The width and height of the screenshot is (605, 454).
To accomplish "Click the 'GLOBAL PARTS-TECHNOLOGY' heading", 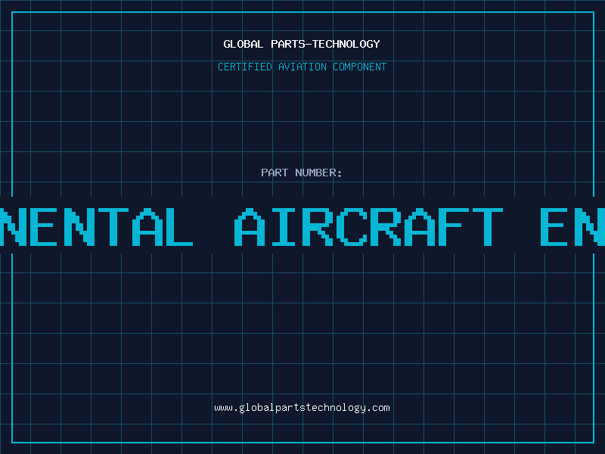I will 302,44.
